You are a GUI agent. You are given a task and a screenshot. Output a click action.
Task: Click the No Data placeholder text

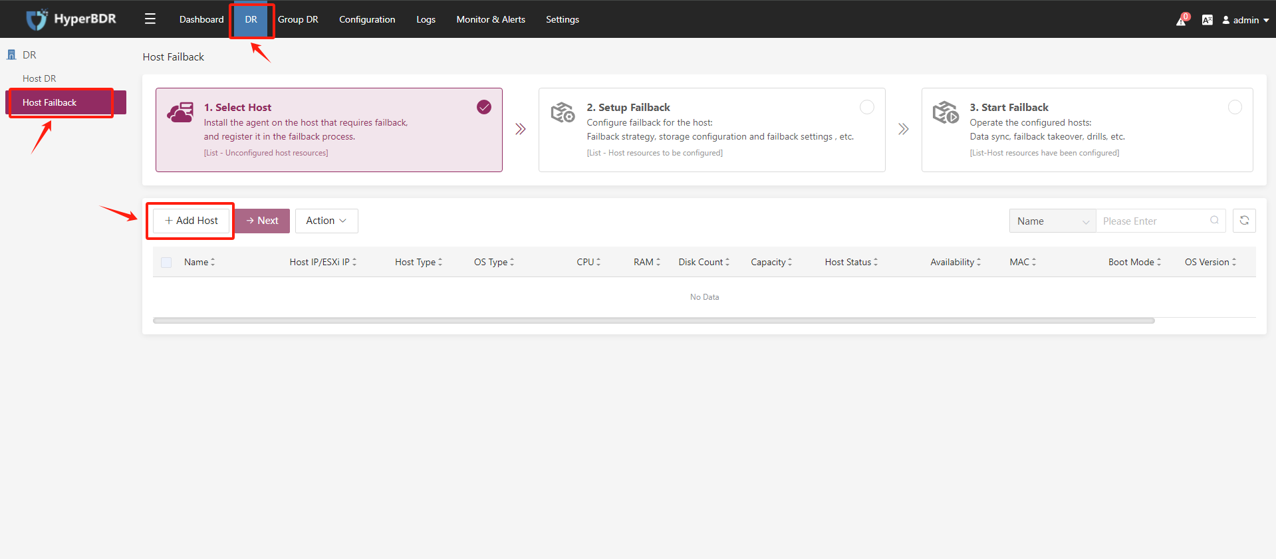[704, 297]
